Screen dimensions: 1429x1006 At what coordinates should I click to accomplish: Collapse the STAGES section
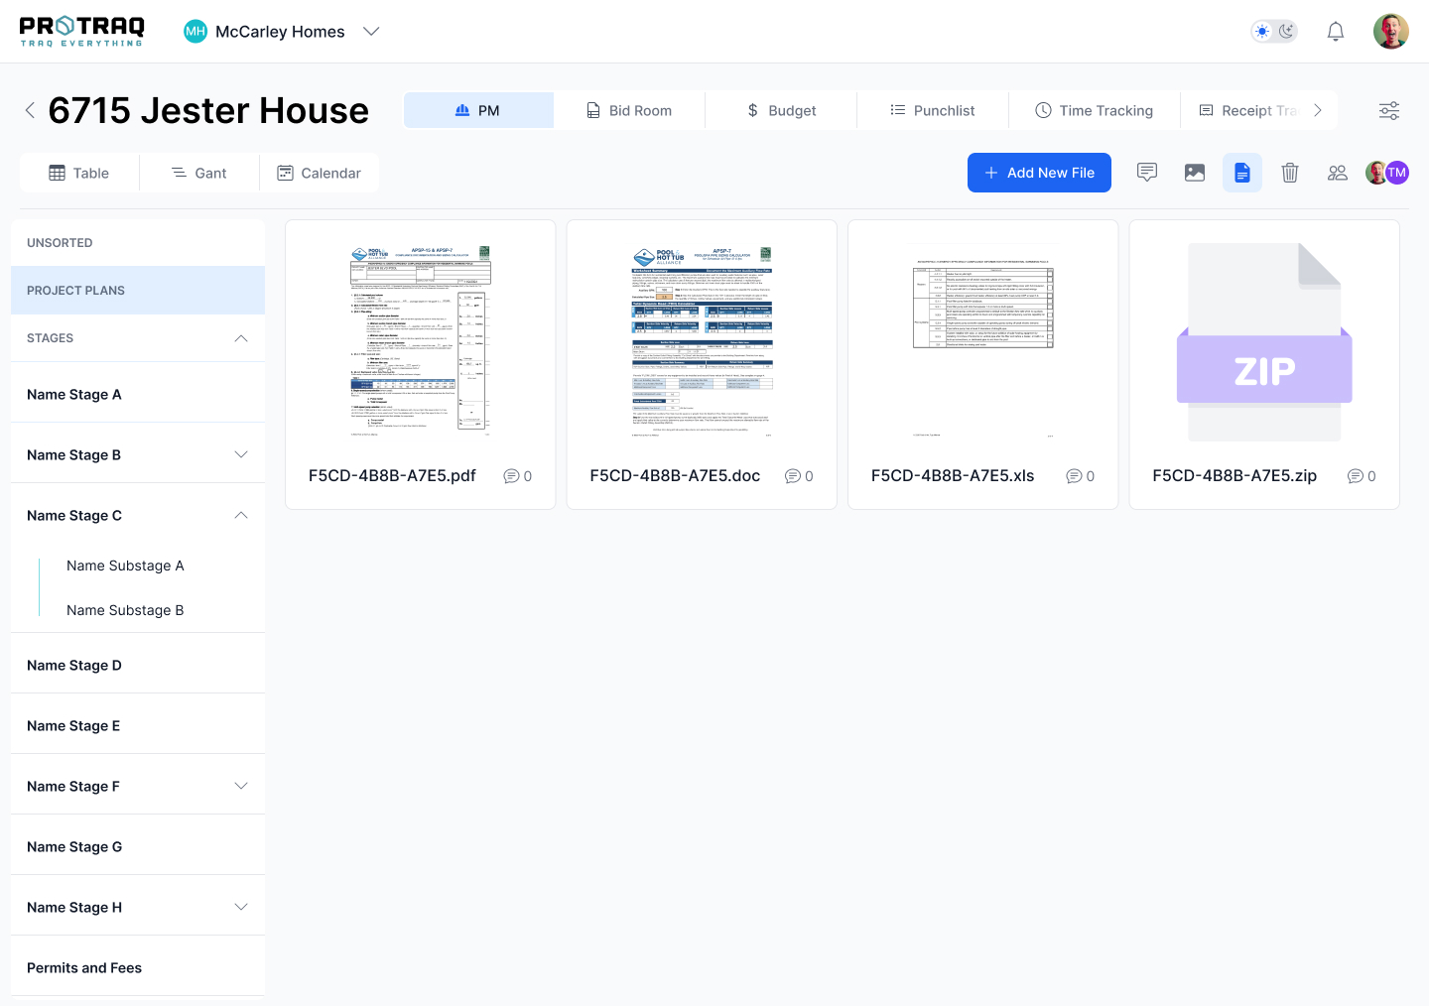click(241, 338)
